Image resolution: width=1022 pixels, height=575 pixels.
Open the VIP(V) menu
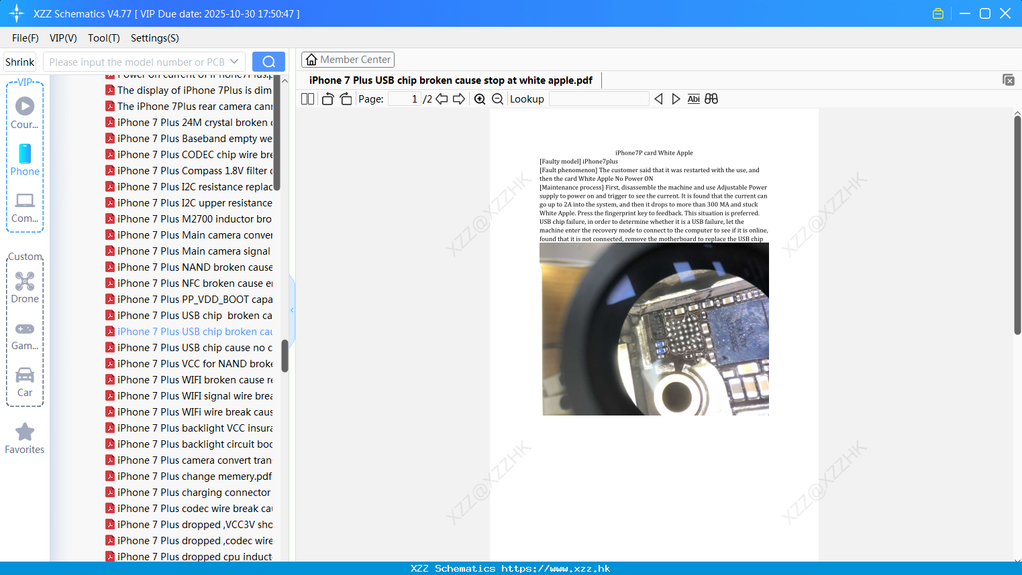tap(63, 38)
